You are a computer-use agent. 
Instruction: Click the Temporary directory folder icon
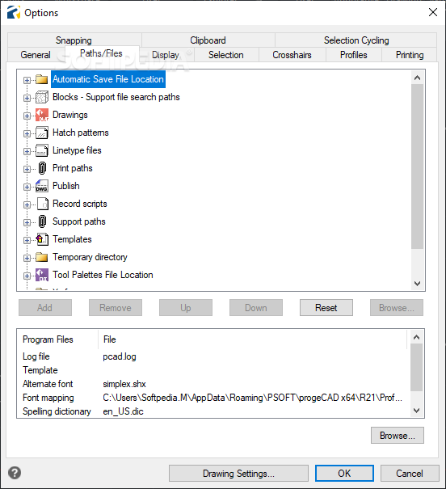[41, 257]
